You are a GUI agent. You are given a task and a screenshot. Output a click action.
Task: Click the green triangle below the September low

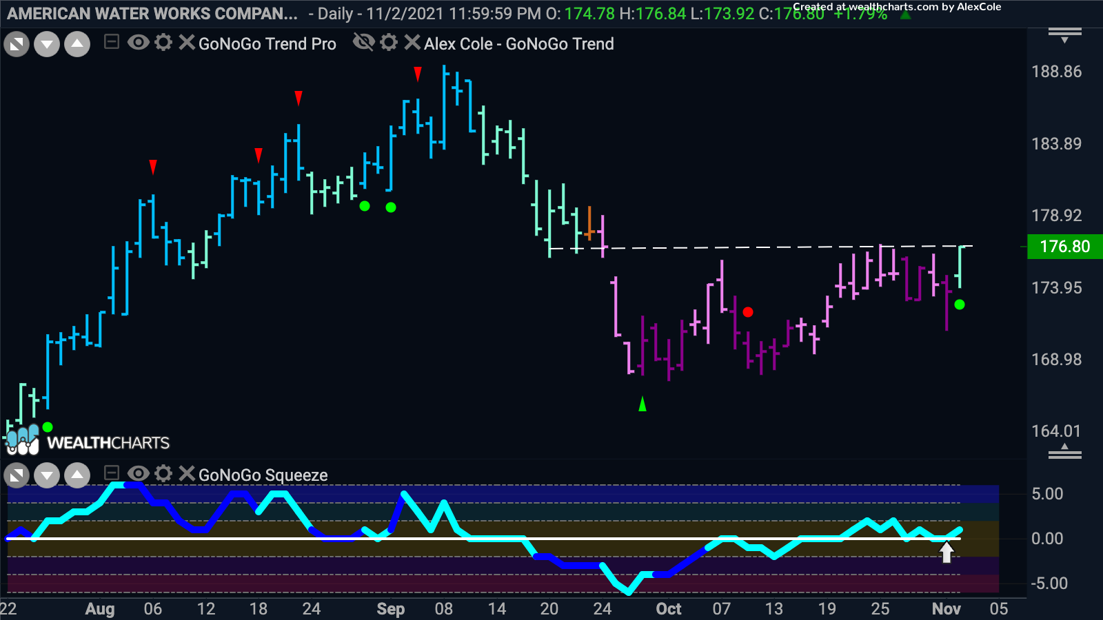tap(642, 404)
